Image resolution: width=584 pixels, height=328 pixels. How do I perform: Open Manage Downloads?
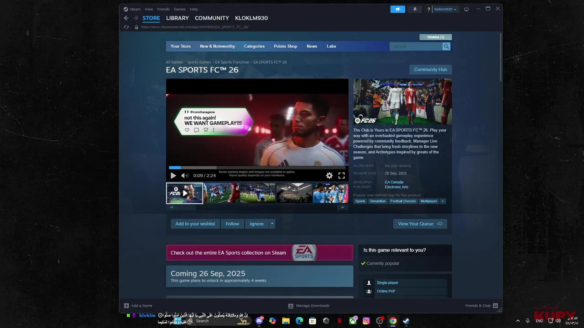tap(309, 306)
